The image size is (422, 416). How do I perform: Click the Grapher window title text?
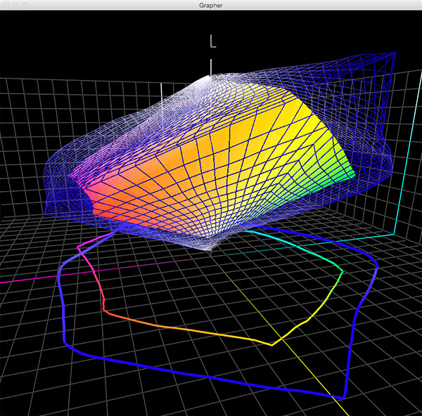pyautogui.click(x=211, y=5)
